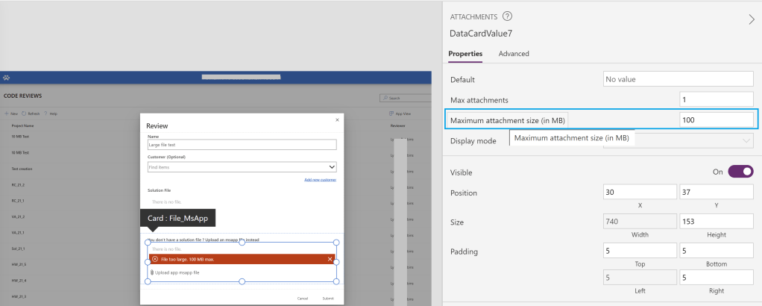Viewport: 762px width, 306px height.
Task: Select the Properties tab
Action: pos(465,54)
